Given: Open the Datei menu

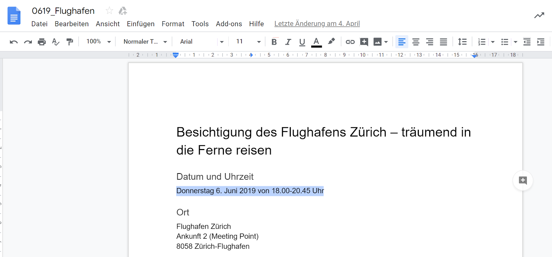Looking at the screenshot, I should point(39,24).
